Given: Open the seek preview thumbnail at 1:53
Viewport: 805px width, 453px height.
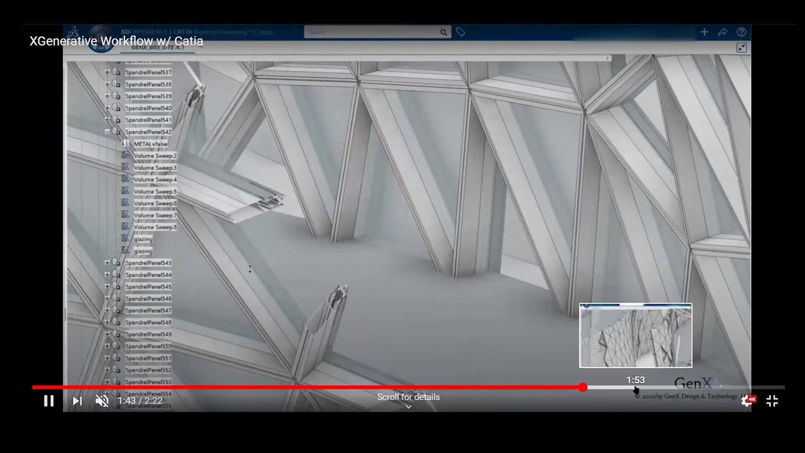Looking at the screenshot, I should pos(636,335).
